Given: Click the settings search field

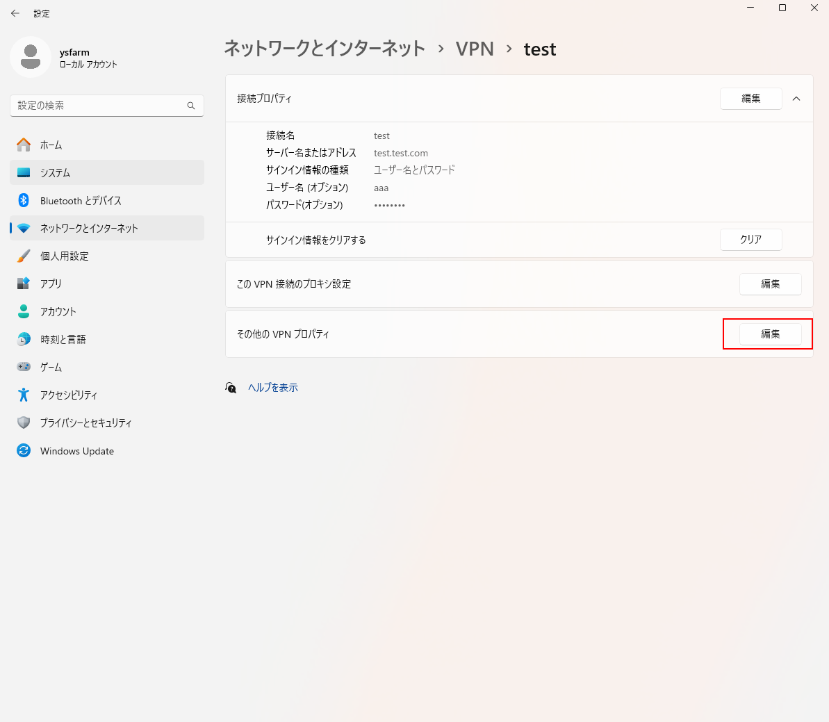Looking at the screenshot, I should [x=101, y=106].
